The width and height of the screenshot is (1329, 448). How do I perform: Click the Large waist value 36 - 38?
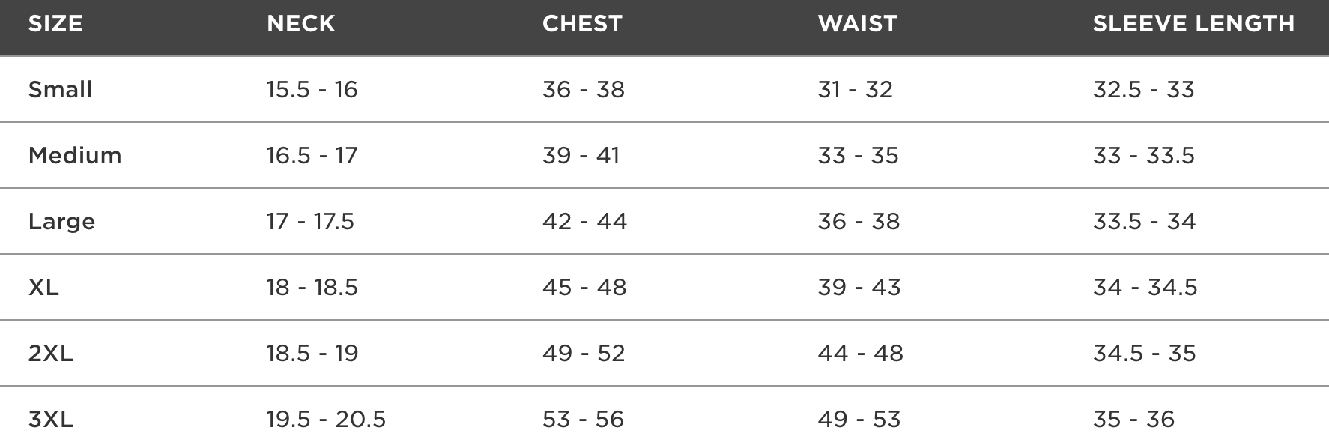[859, 222]
